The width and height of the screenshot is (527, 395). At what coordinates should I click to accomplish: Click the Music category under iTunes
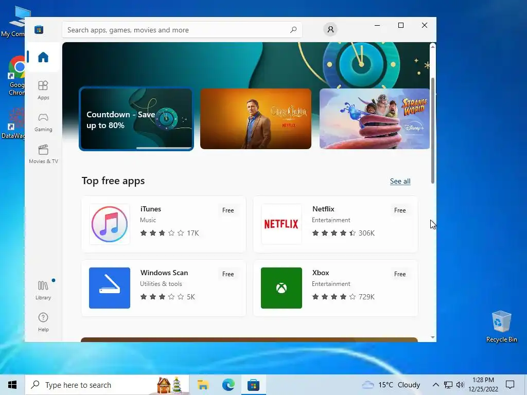(148, 220)
